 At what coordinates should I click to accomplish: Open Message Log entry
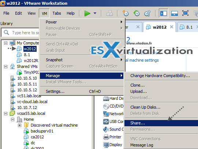point(161,145)
